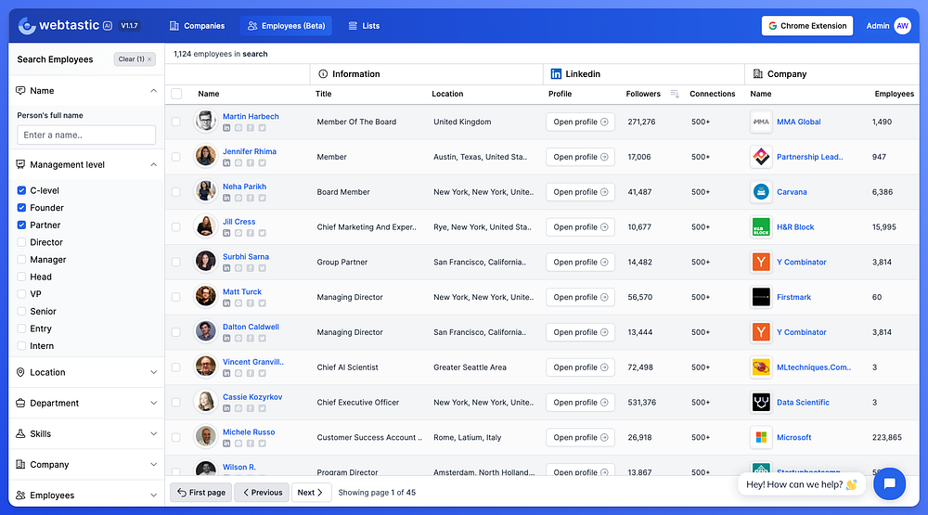The width and height of the screenshot is (928, 515).
Task: Click Facebook icon under Vincent Granville
Action: 251,374
